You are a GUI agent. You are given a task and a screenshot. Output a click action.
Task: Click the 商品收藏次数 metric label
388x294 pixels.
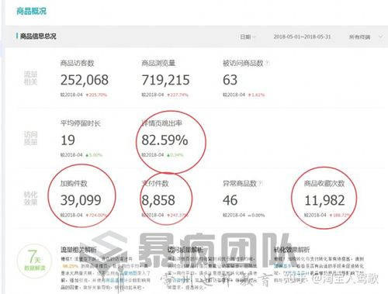coord(324,184)
